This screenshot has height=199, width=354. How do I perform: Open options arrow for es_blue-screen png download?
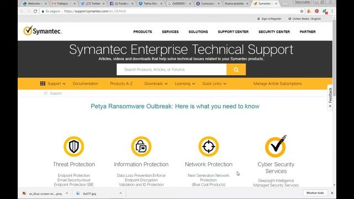pos(67,193)
